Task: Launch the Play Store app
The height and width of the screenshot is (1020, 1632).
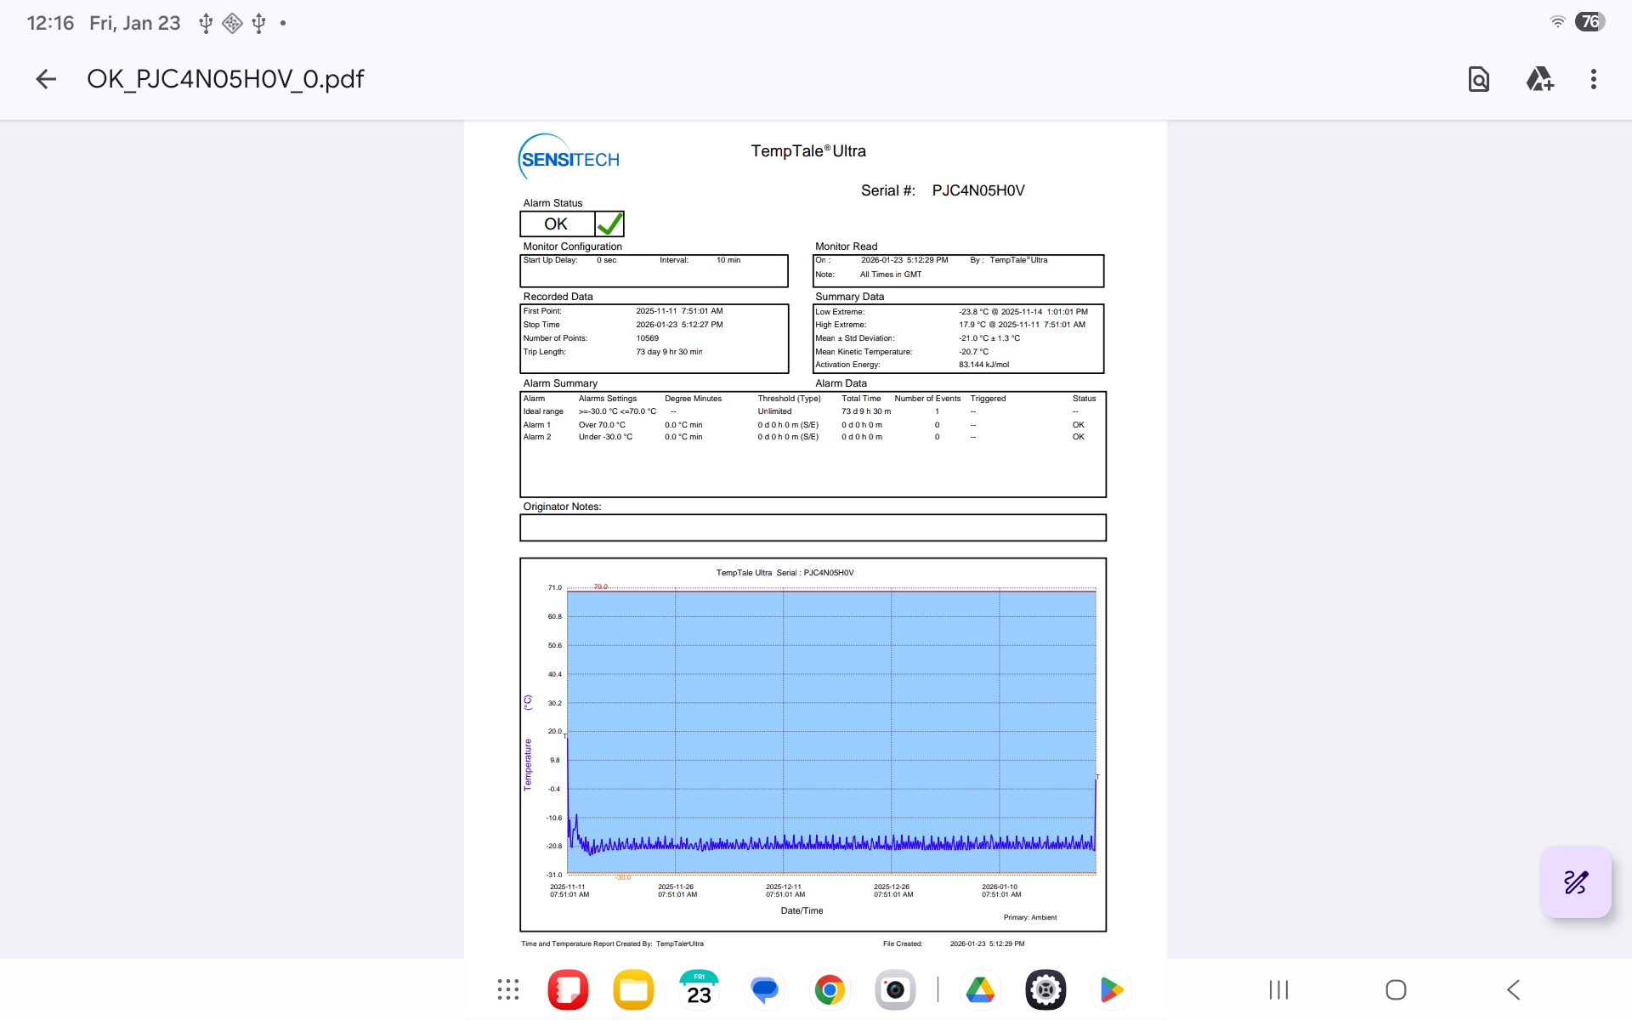Action: 1111,989
